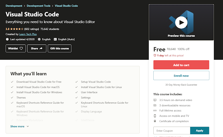Click the 'What you'll learn' heading
Viewport: 223px width, 137px height.
tap(29, 74)
